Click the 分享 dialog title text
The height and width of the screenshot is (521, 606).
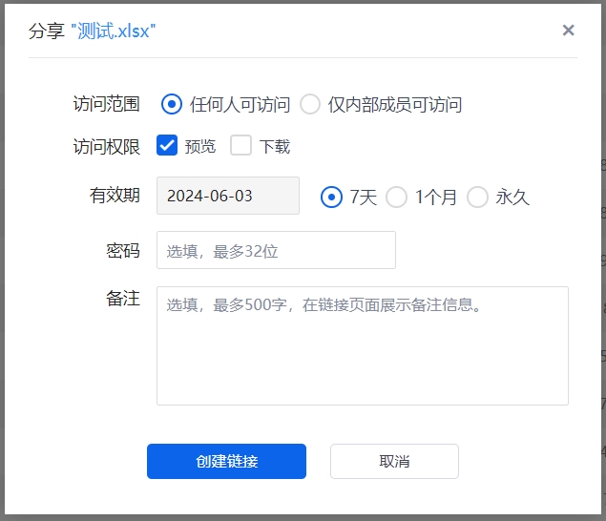click(x=46, y=31)
